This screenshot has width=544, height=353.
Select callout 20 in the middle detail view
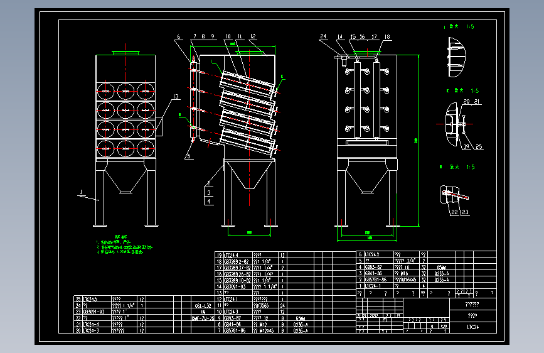pyautogui.click(x=467, y=102)
